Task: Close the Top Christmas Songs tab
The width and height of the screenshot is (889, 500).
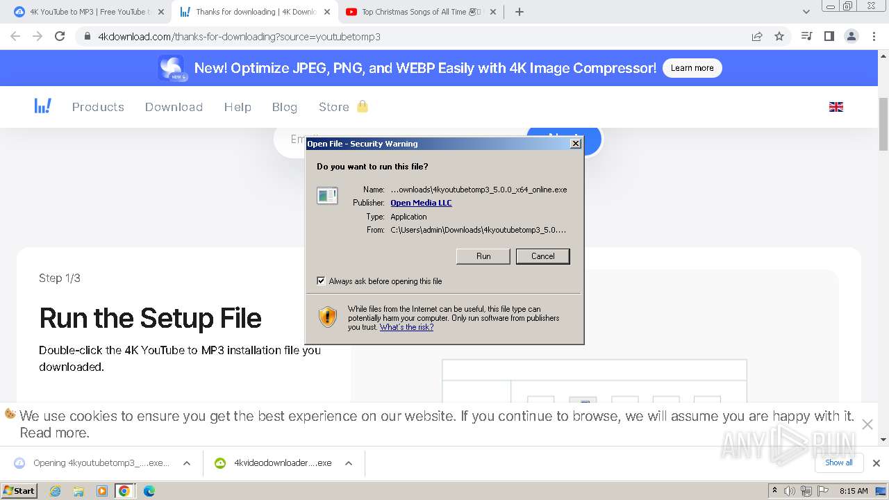Action: [492, 12]
